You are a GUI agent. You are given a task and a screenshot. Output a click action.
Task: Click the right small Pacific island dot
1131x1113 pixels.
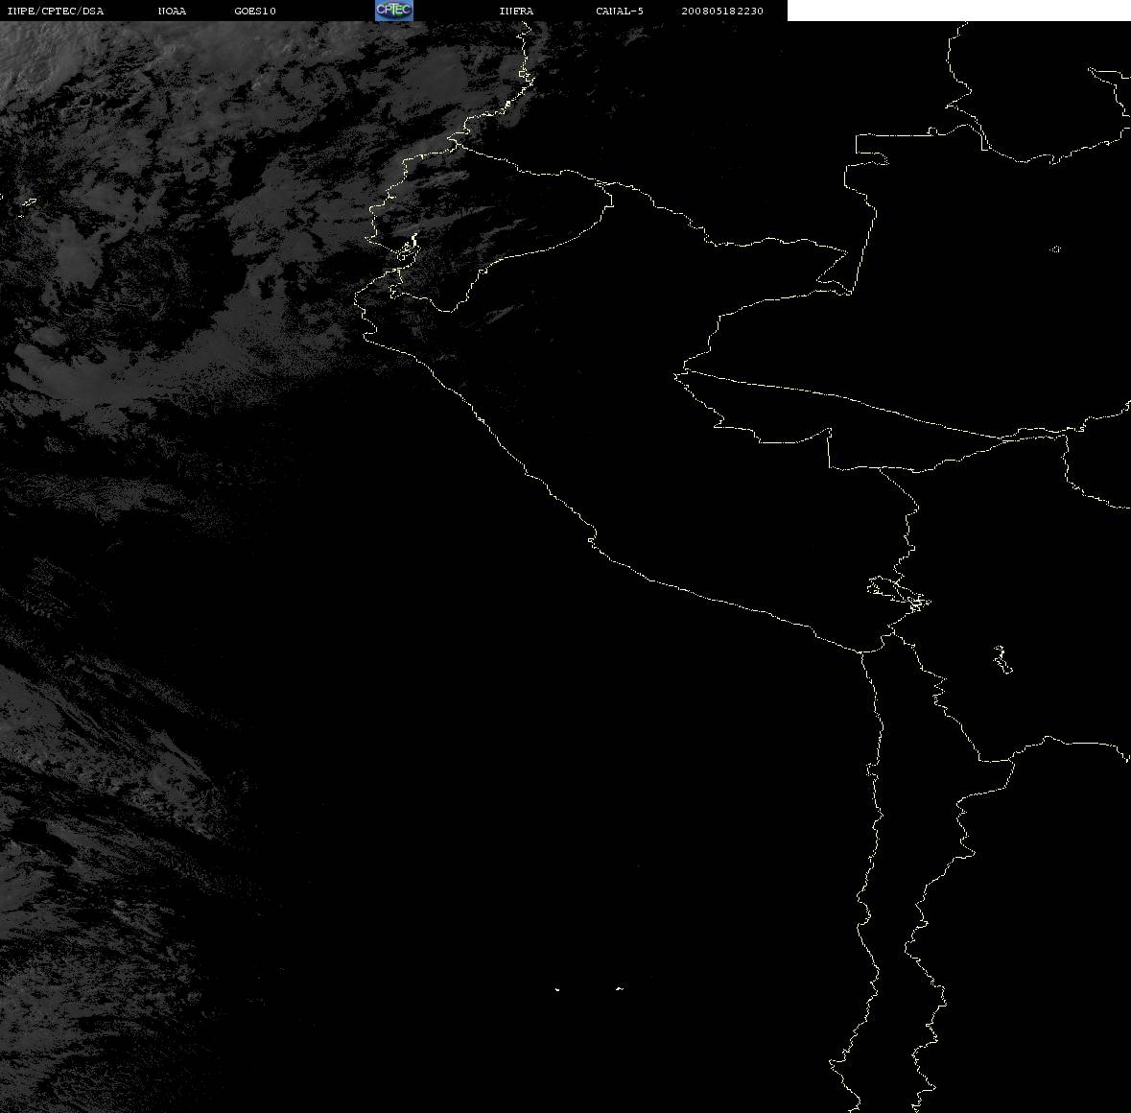[620, 988]
